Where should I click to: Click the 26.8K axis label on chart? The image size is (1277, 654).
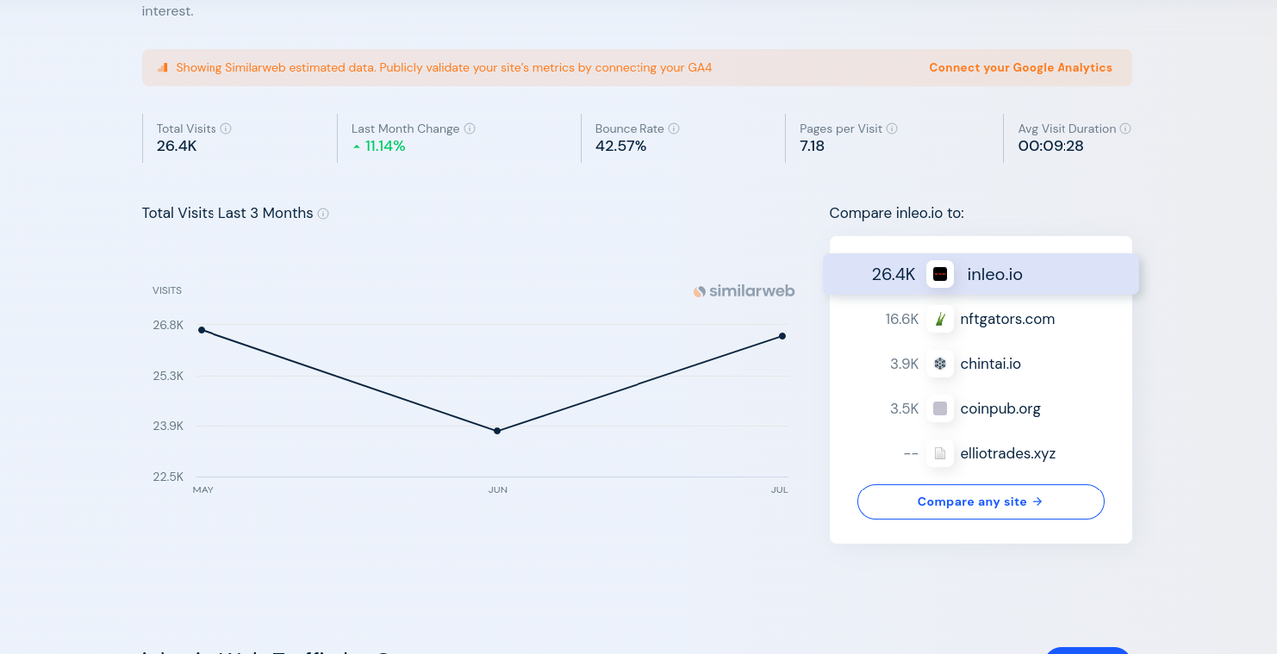click(x=168, y=325)
